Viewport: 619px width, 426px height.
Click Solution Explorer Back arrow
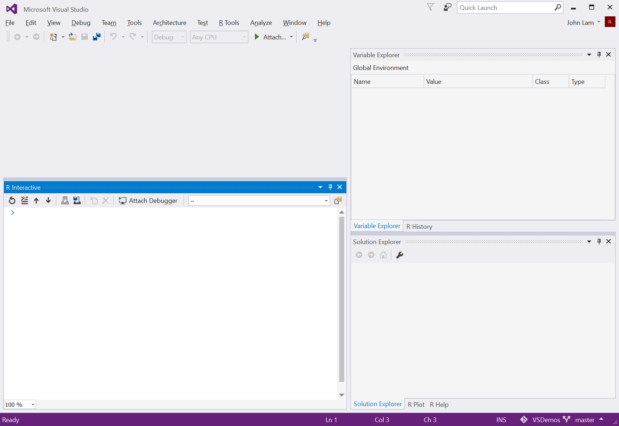coord(359,255)
